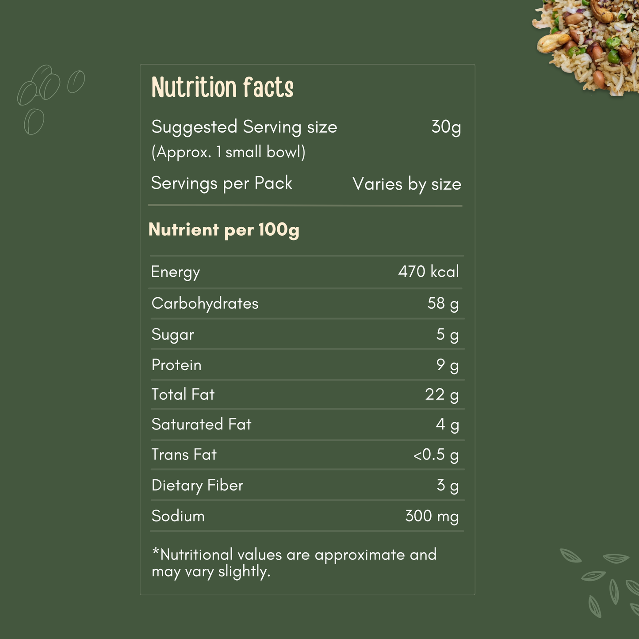Screen dimensions: 639x639
Task: Click the nutritional values disclaimer note
Action: tap(294, 562)
